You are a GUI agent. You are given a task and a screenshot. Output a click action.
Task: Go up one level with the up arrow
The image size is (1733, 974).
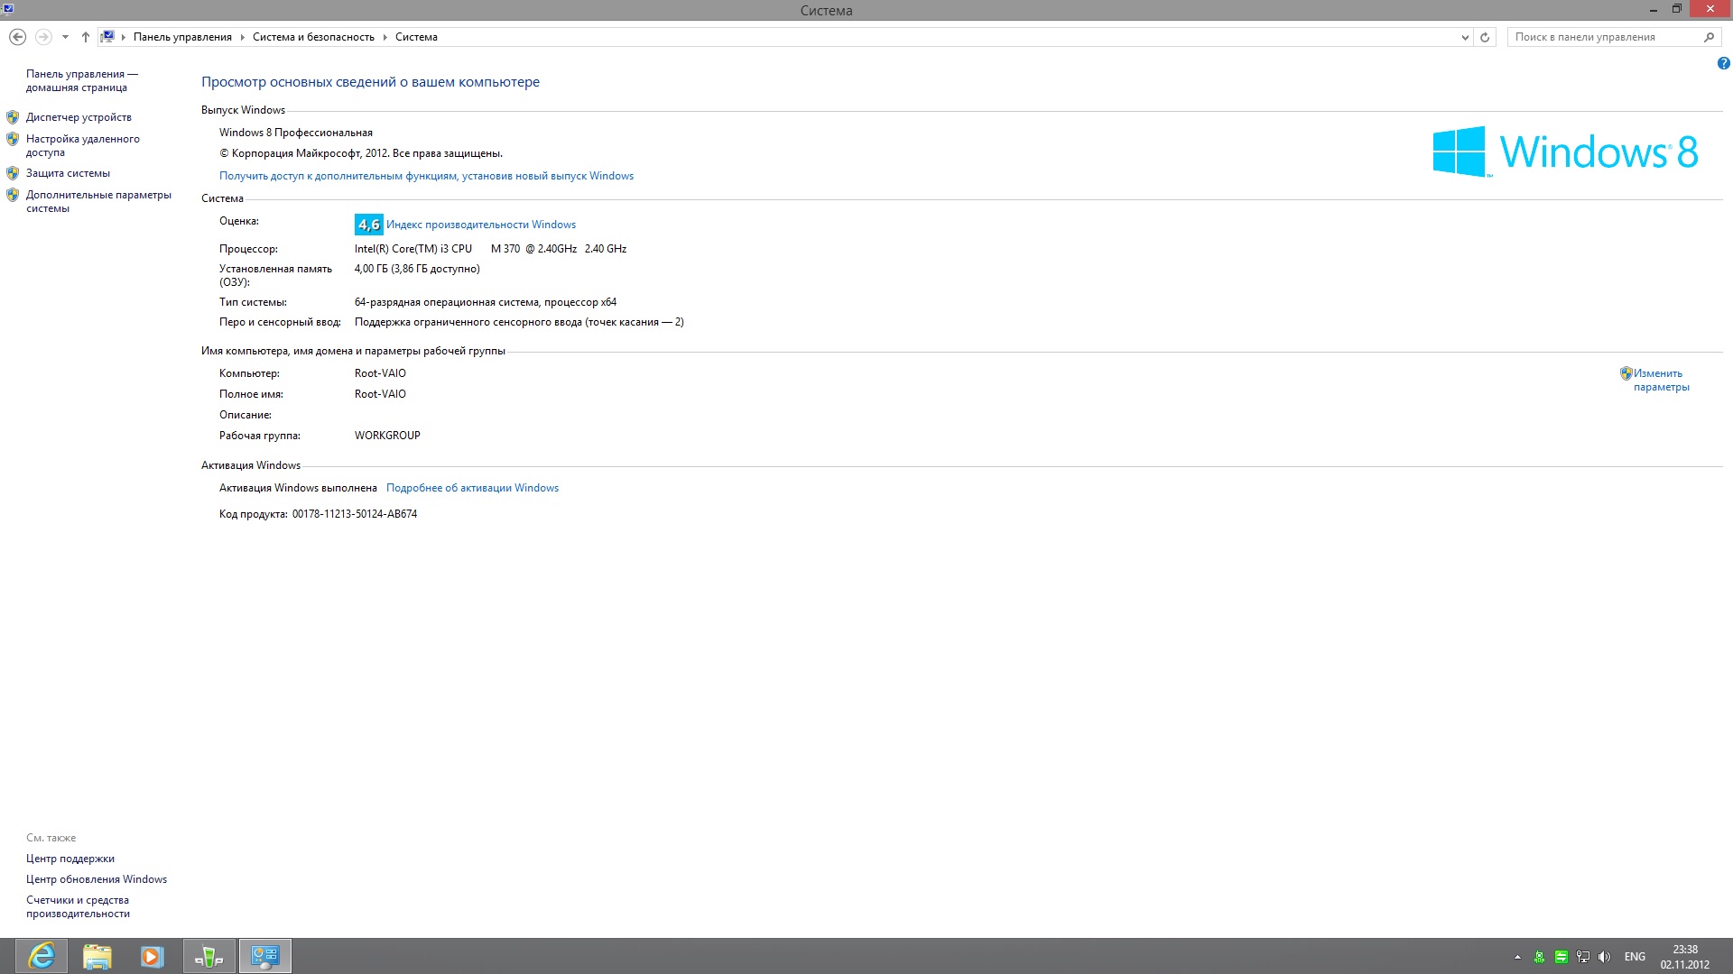tap(86, 37)
